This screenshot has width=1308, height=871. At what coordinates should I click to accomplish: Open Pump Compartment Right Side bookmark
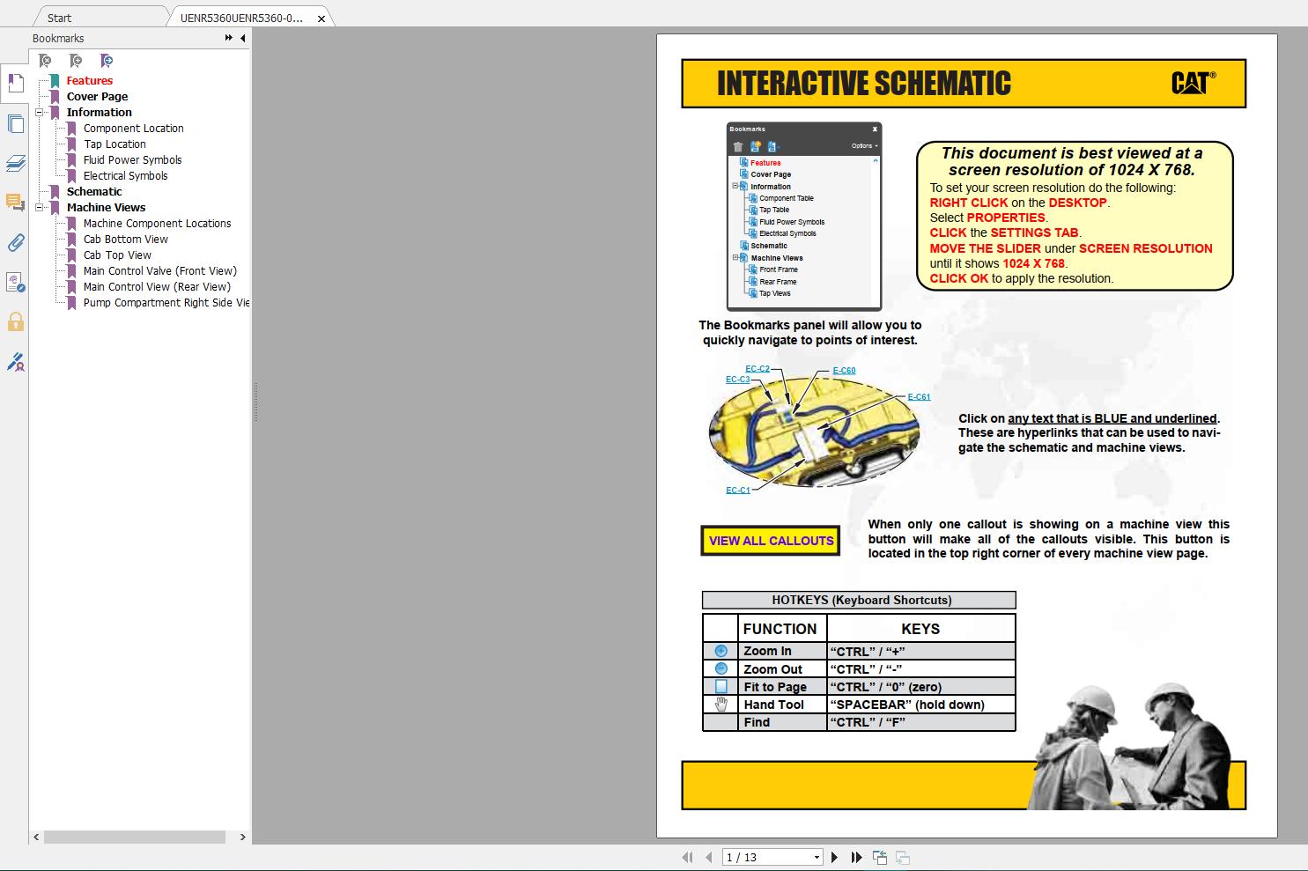166,302
